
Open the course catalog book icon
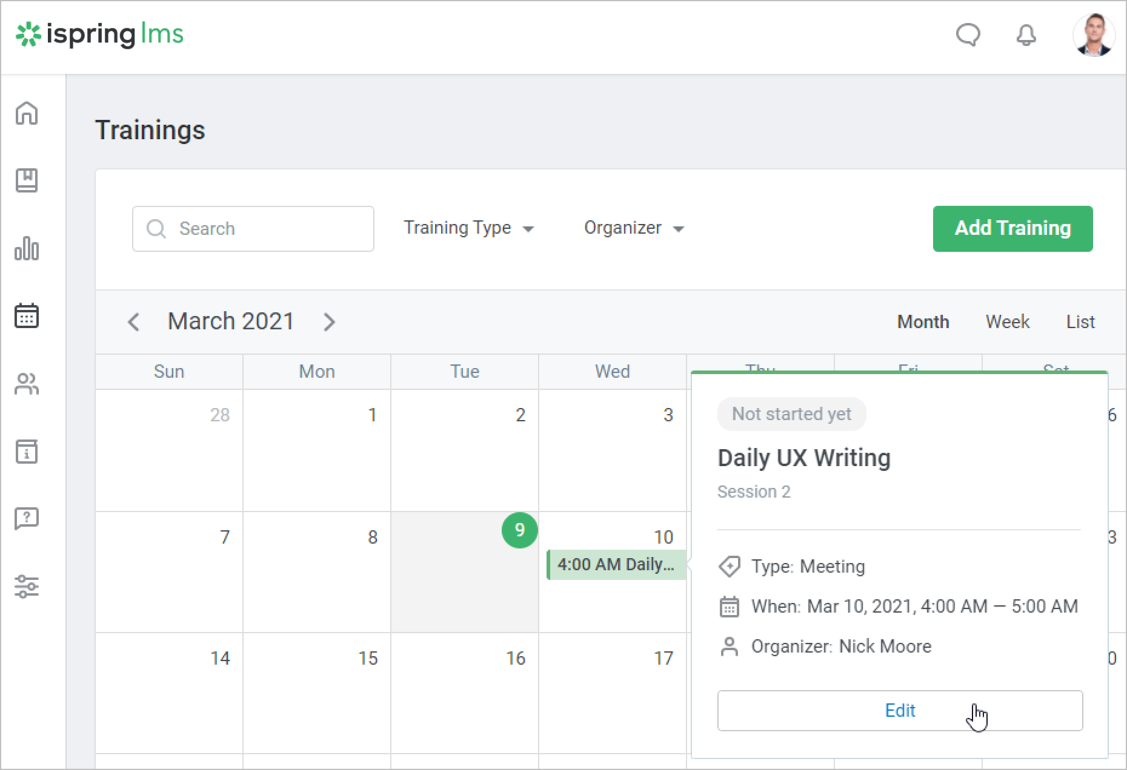coord(27,180)
